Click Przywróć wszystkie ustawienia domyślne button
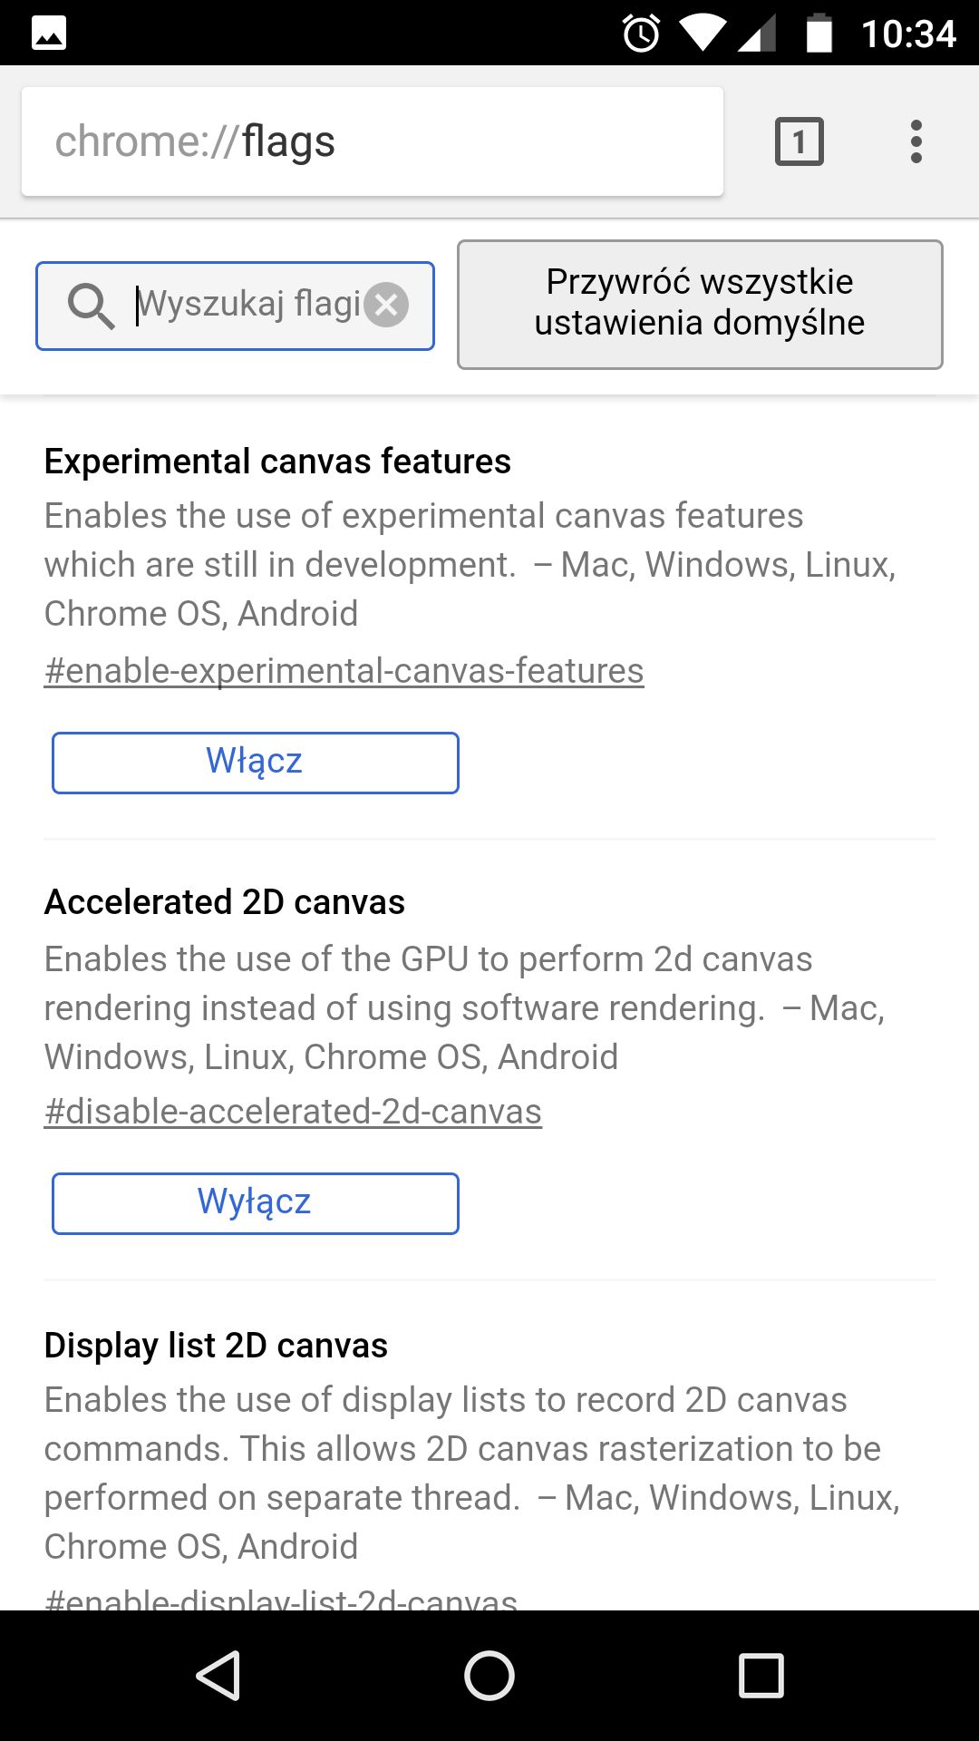The width and height of the screenshot is (979, 1741). pos(700,304)
